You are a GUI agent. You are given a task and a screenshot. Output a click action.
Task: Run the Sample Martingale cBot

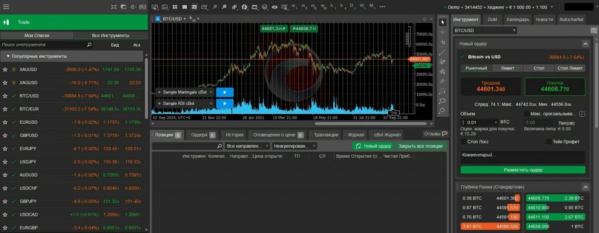pyautogui.click(x=225, y=92)
